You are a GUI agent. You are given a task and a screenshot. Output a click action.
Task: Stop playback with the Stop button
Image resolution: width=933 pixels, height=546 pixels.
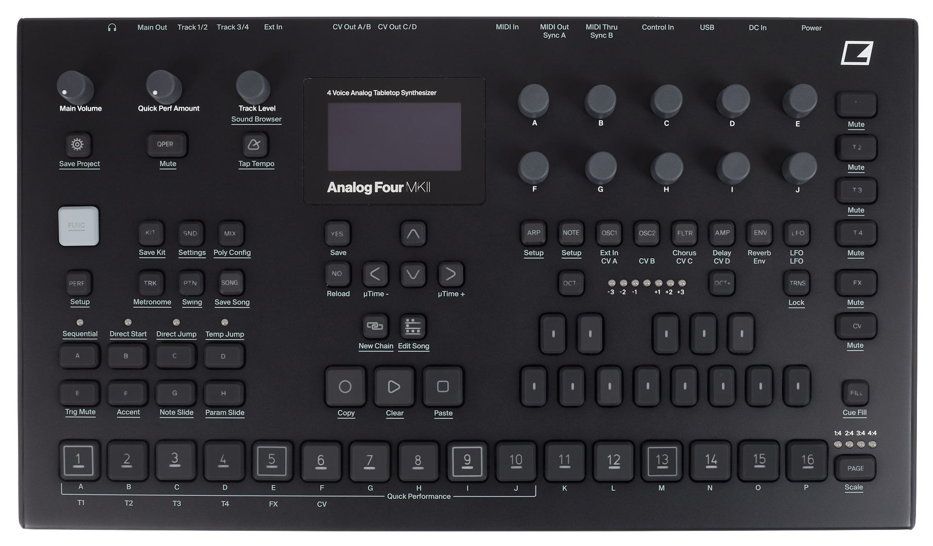[x=442, y=387]
